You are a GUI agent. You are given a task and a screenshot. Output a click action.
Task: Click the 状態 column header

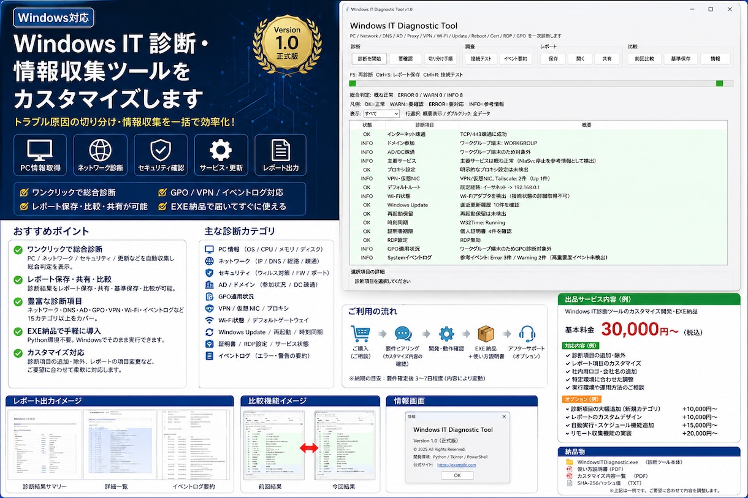point(367,124)
